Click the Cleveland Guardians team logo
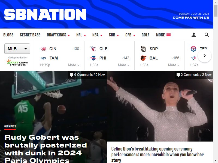218x163 pixels. click(93, 49)
